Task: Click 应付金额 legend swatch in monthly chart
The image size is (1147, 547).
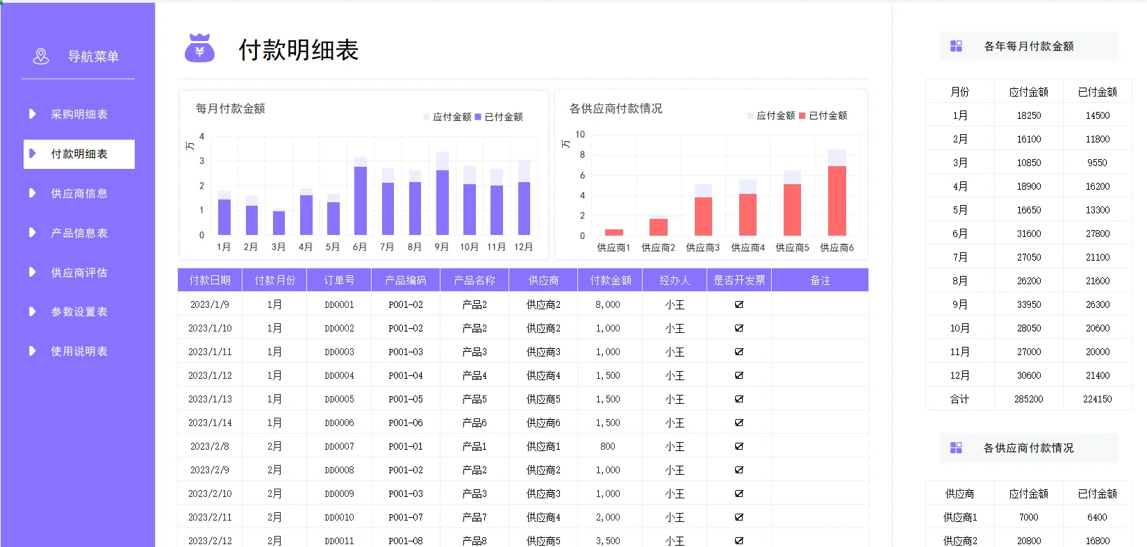Action: pos(427,117)
